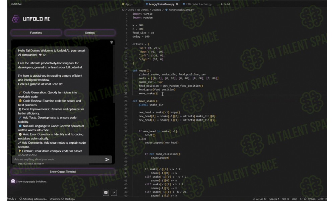Image resolution: width=335 pixels, height=201 pixels.
Task: Change encoding via UTF-8 status item
Action: pos(285,199)
